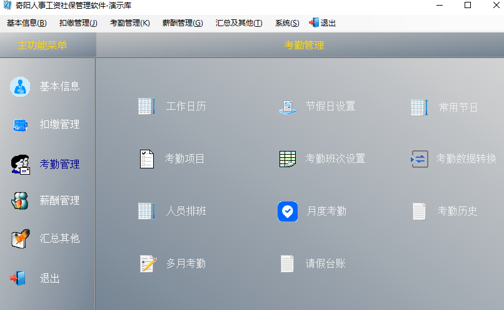The height and width of the screenshot is (310, 504).
Task: Click 退出 in the menu bar
Action: (323, 23)
